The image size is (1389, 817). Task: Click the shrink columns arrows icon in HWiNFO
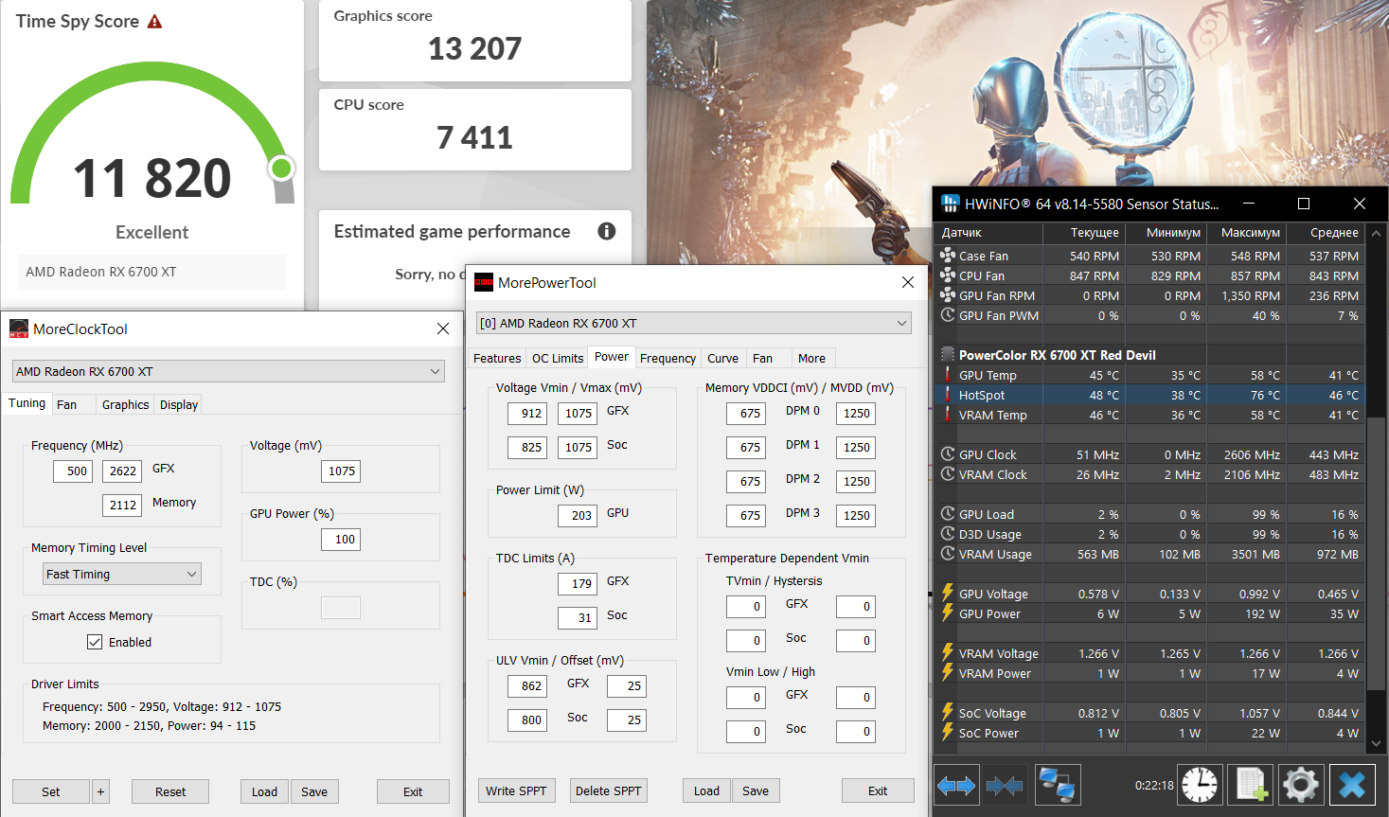1006,786
